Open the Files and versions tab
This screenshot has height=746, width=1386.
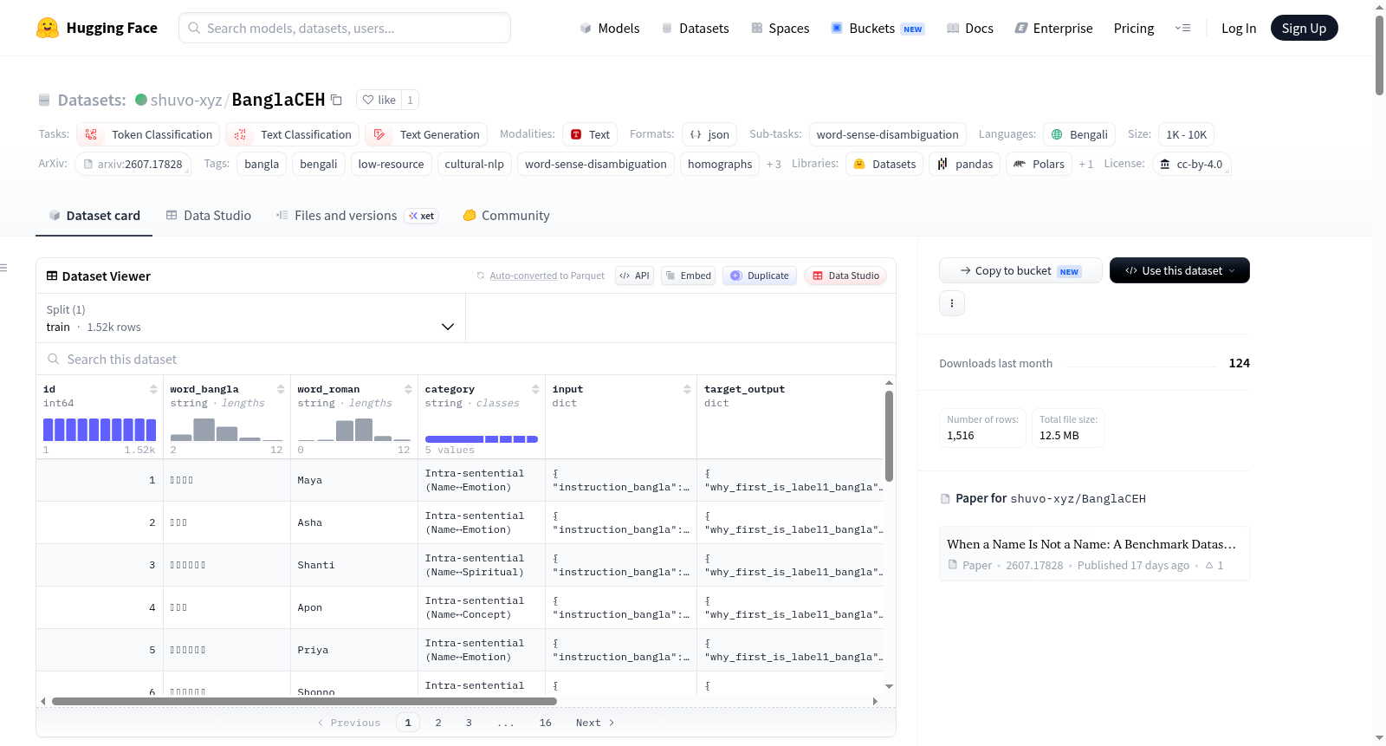357,216
